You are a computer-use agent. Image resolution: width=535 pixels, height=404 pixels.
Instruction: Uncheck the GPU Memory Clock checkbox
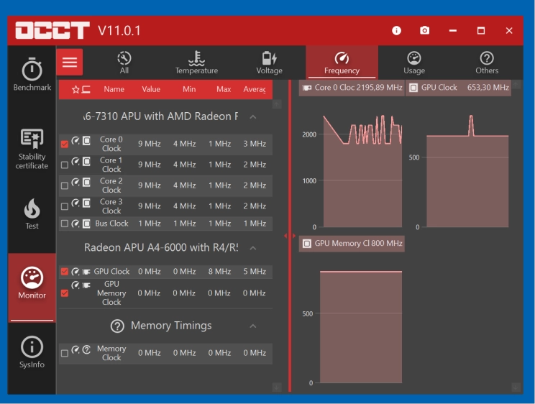click(x=65, y=293)
